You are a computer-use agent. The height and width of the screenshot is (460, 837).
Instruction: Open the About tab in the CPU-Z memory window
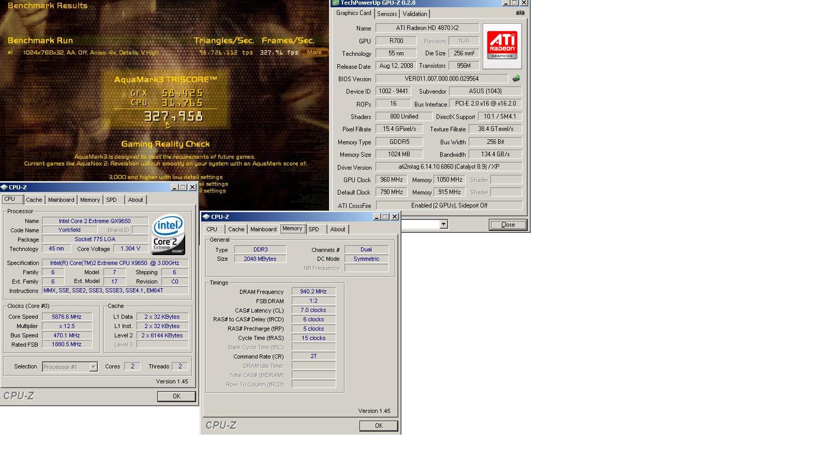pyautogui.click(x=338, y=229)
